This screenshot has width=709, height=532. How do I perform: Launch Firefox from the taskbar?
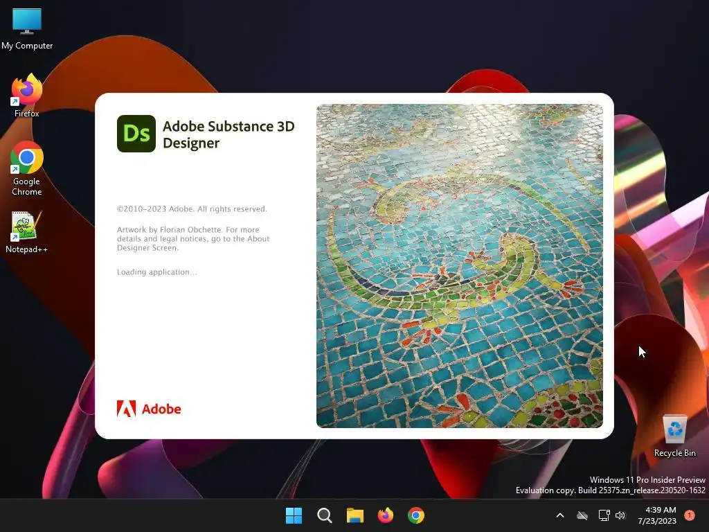point(385,515)
